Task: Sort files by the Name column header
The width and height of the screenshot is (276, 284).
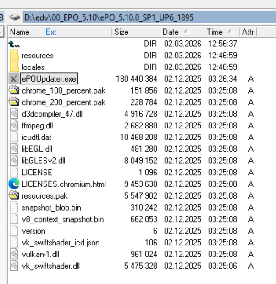Action: coord(20,32)
